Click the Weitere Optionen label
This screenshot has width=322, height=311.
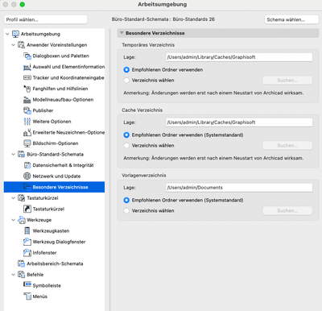(52, 122)
